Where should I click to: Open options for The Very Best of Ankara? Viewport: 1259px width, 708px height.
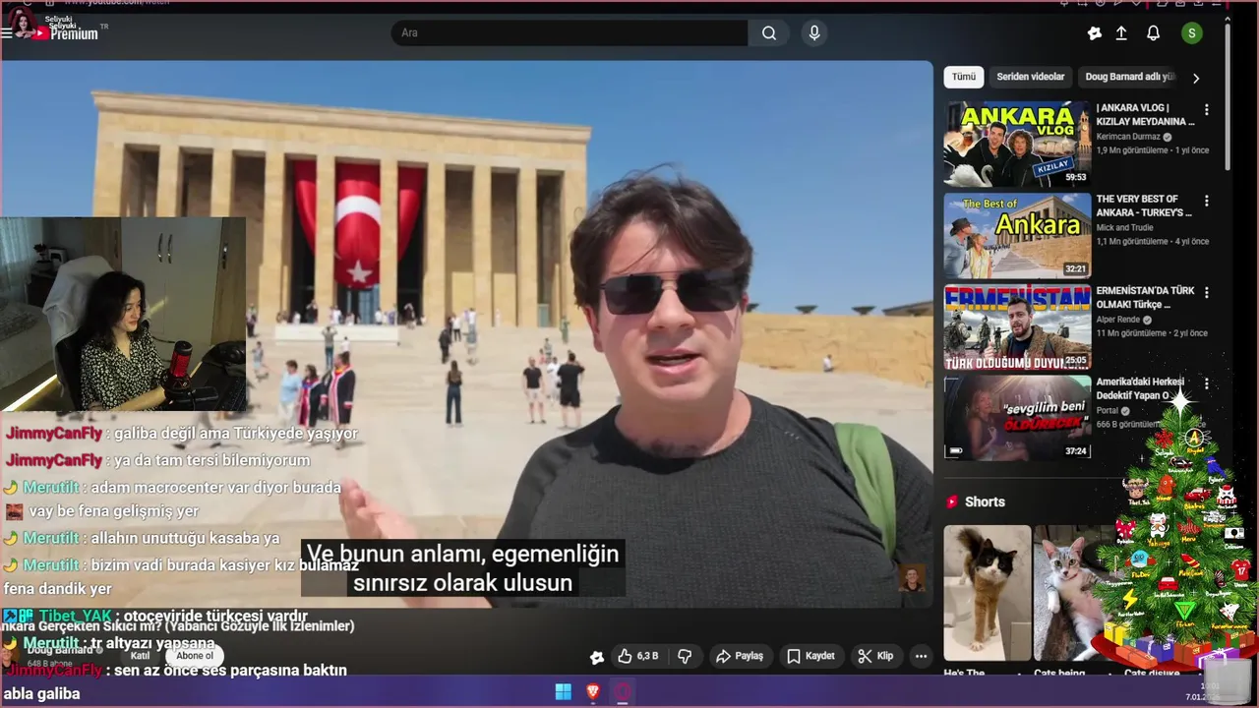point(1206,201)
